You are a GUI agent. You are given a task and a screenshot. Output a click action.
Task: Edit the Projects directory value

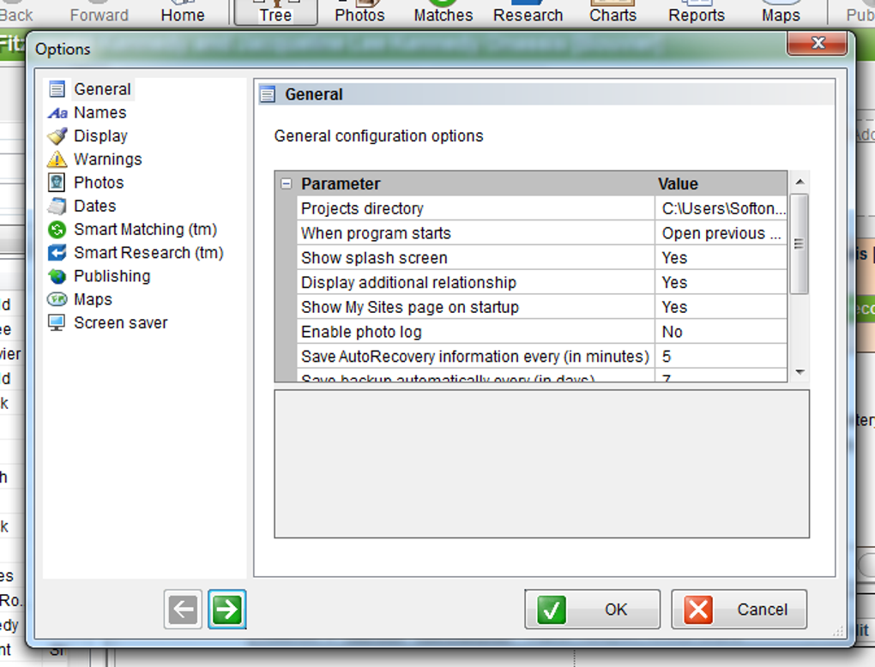721,208
